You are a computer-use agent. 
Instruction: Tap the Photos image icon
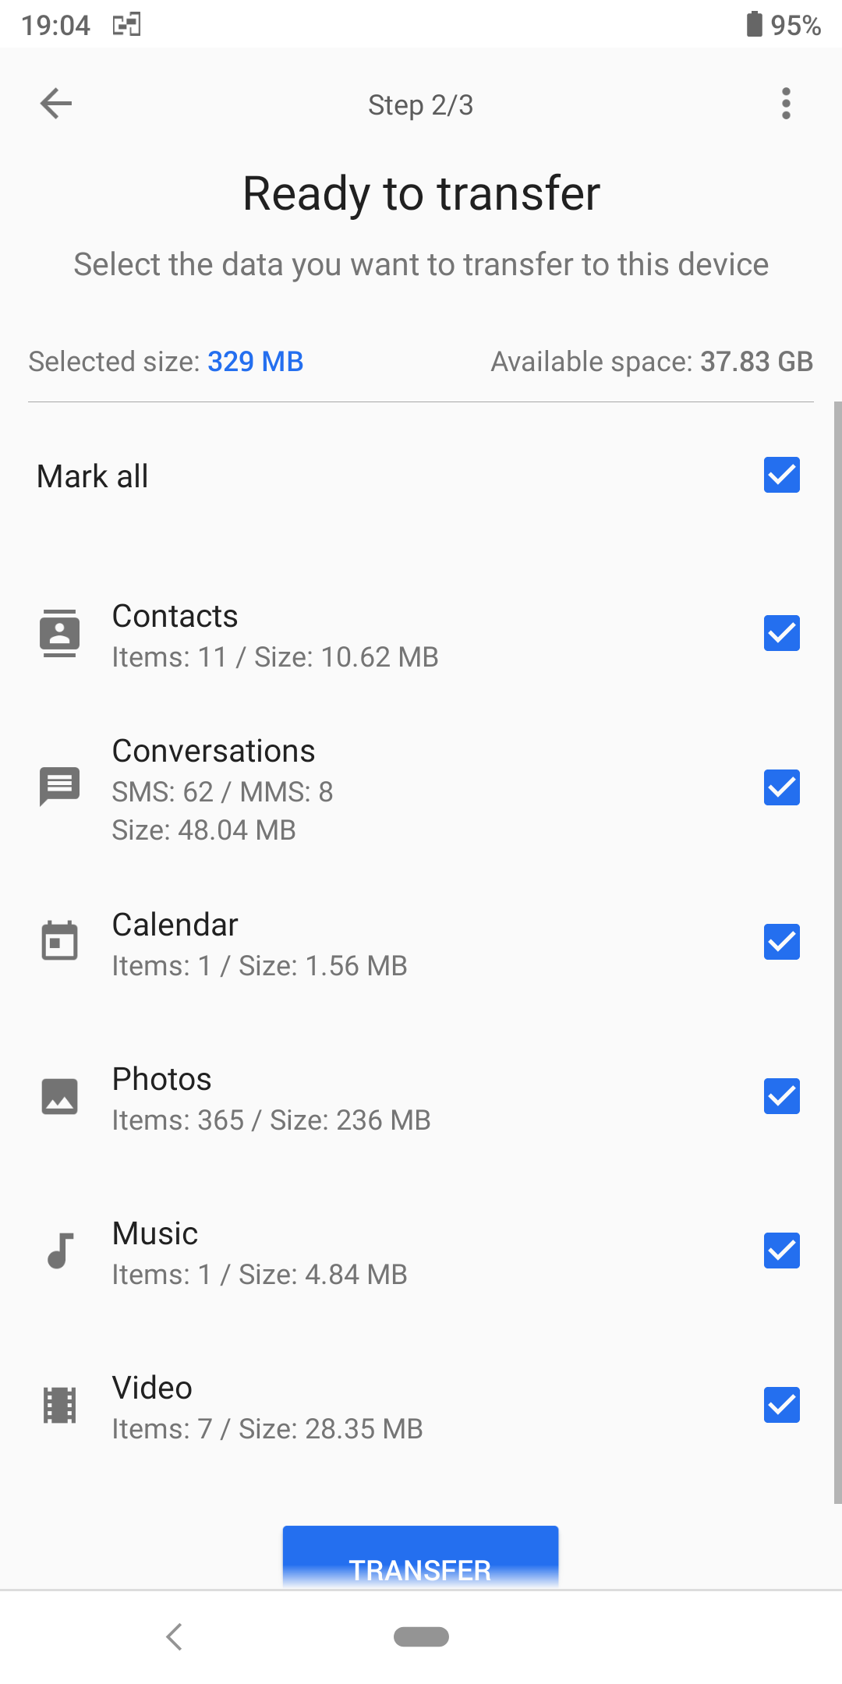60,1096
